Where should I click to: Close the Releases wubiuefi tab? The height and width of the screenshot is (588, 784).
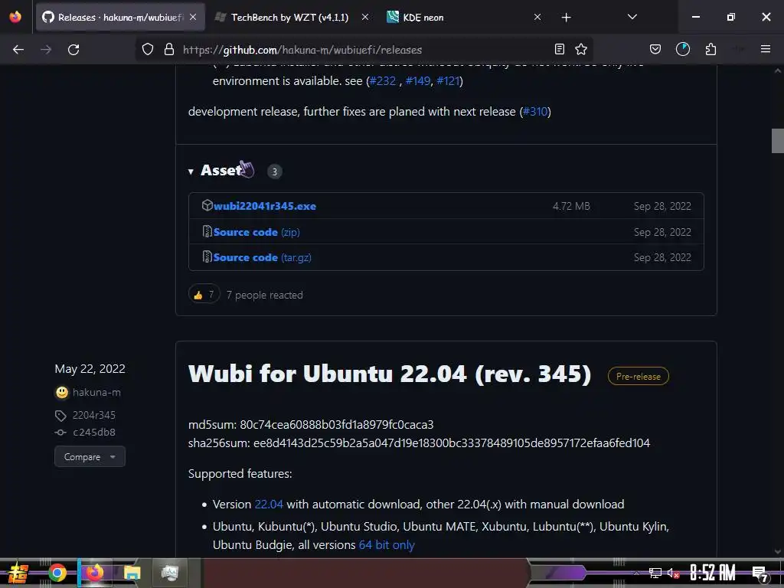point(193,18)
